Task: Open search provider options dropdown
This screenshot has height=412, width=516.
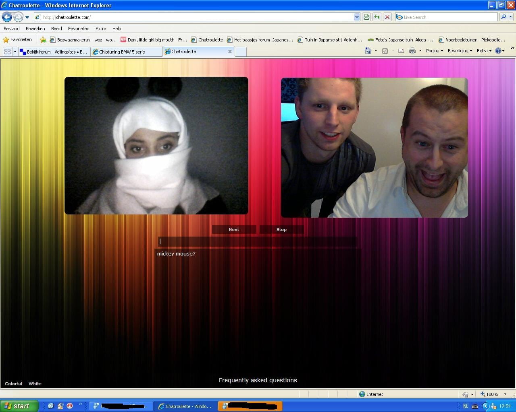Action: 511,17
